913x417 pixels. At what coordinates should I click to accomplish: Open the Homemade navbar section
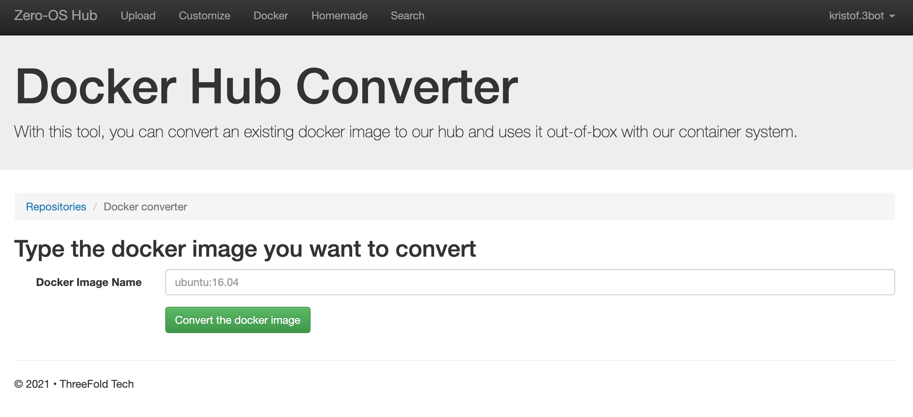[x=339, y=15]
